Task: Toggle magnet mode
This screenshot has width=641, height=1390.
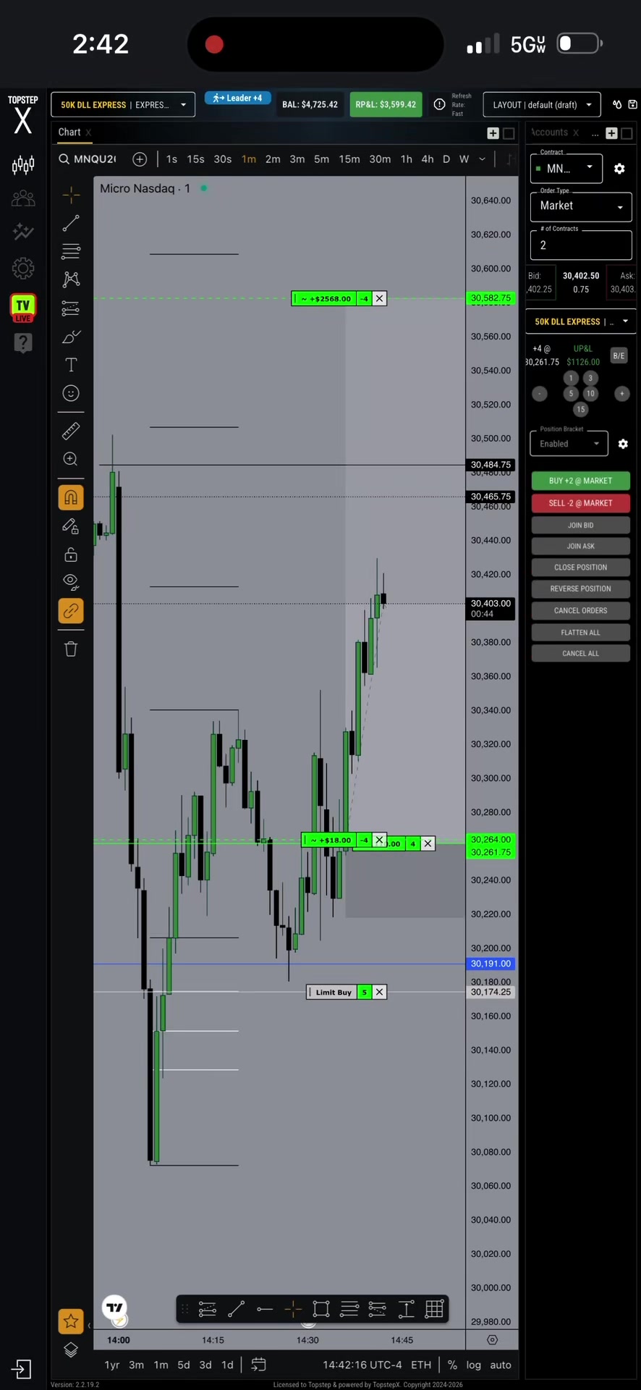Action: tap(71, 497)
